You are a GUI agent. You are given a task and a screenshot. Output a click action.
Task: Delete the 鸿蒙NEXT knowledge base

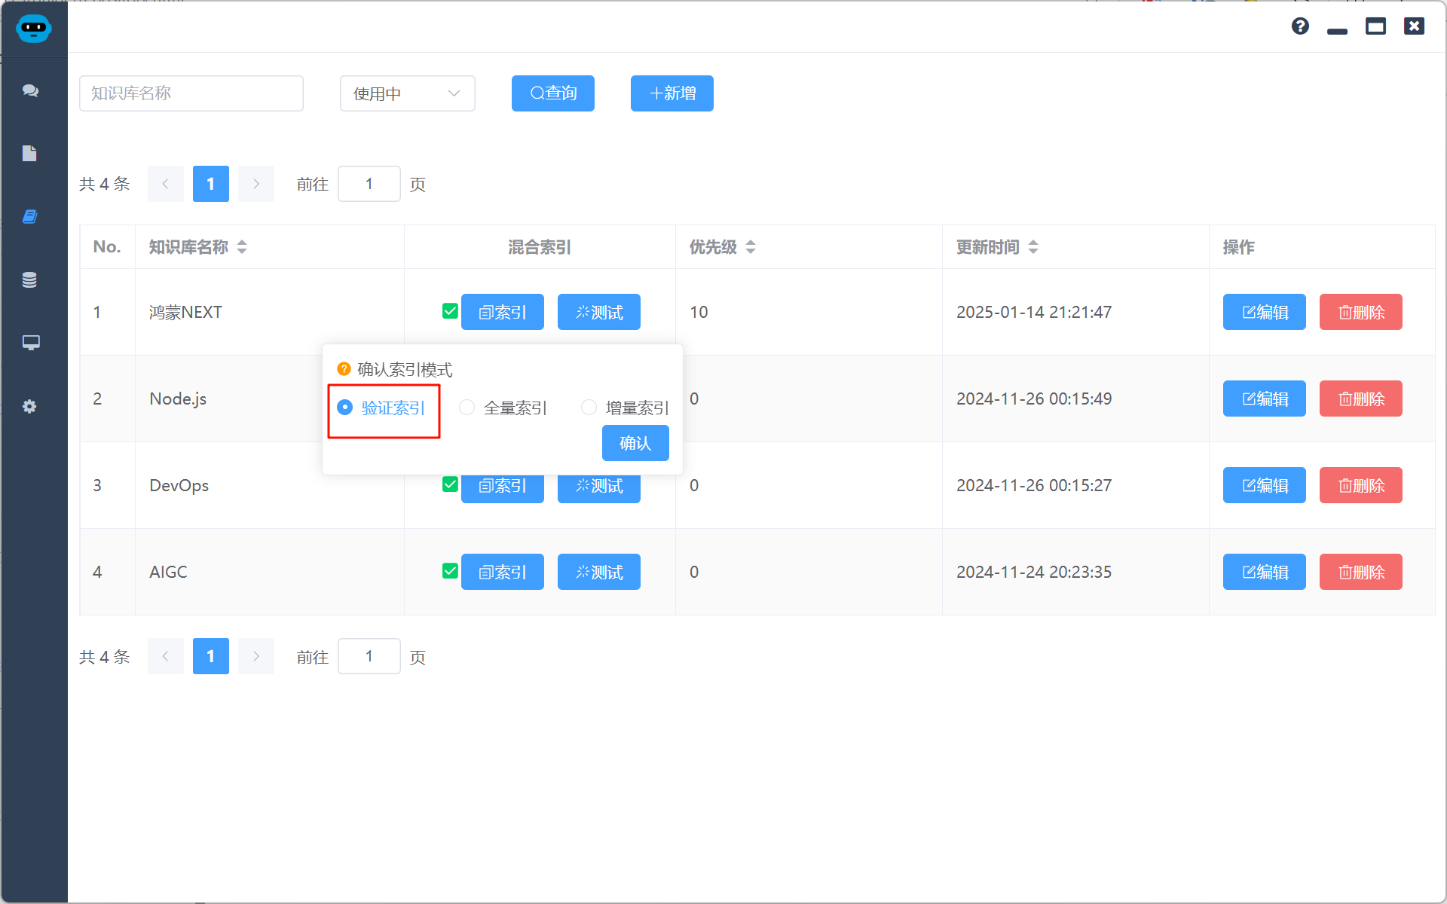pyautogui.click(x=1361, y=312)
